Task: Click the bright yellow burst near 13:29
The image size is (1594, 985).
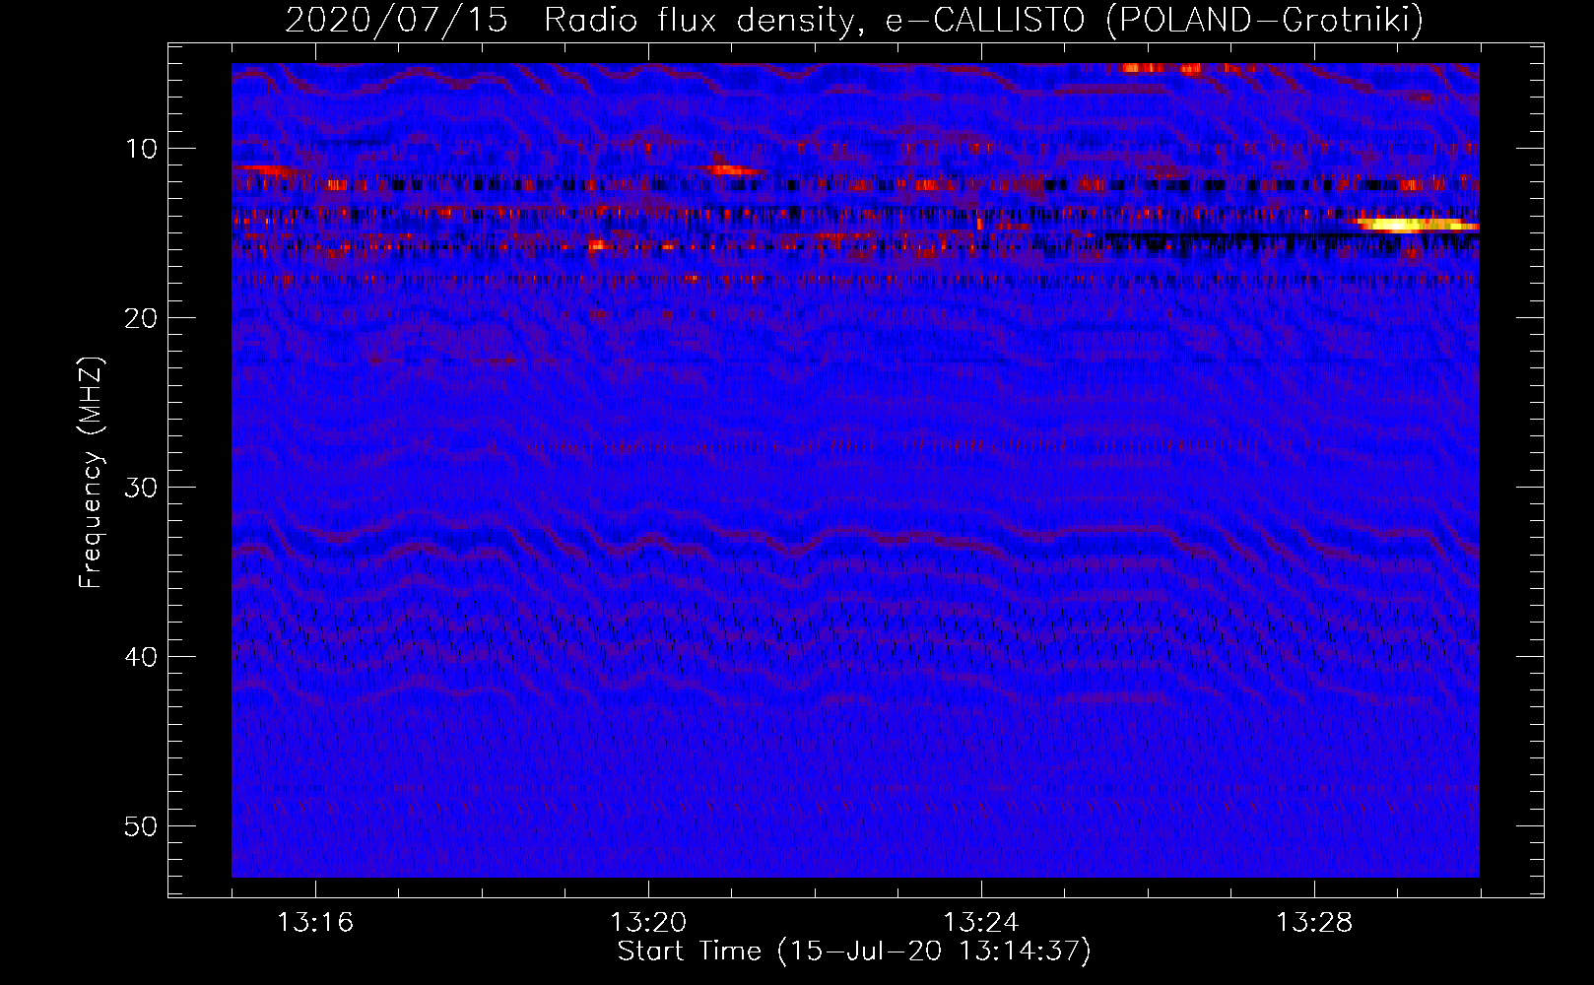Action: [x=1417, y=225]
